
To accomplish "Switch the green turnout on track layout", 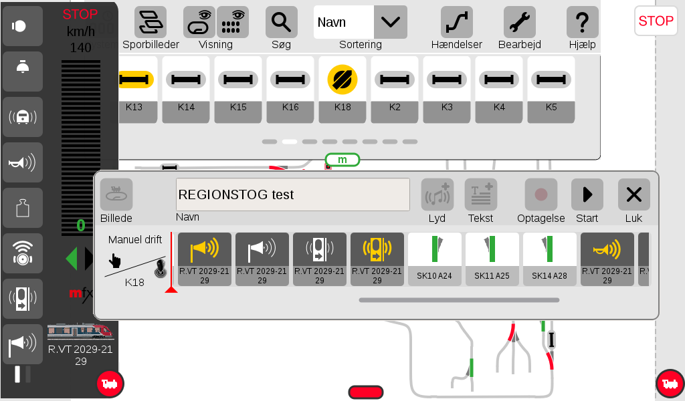I will pyautogui.click(x=472, y=368).
